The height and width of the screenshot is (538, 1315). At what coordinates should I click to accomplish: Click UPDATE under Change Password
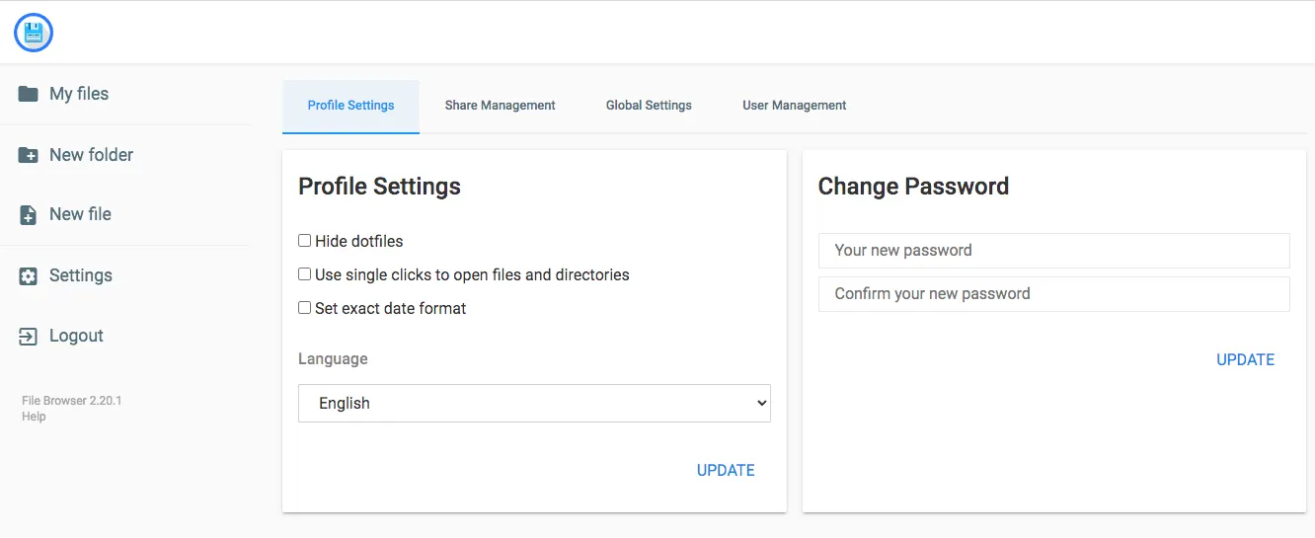point(1245,359)
